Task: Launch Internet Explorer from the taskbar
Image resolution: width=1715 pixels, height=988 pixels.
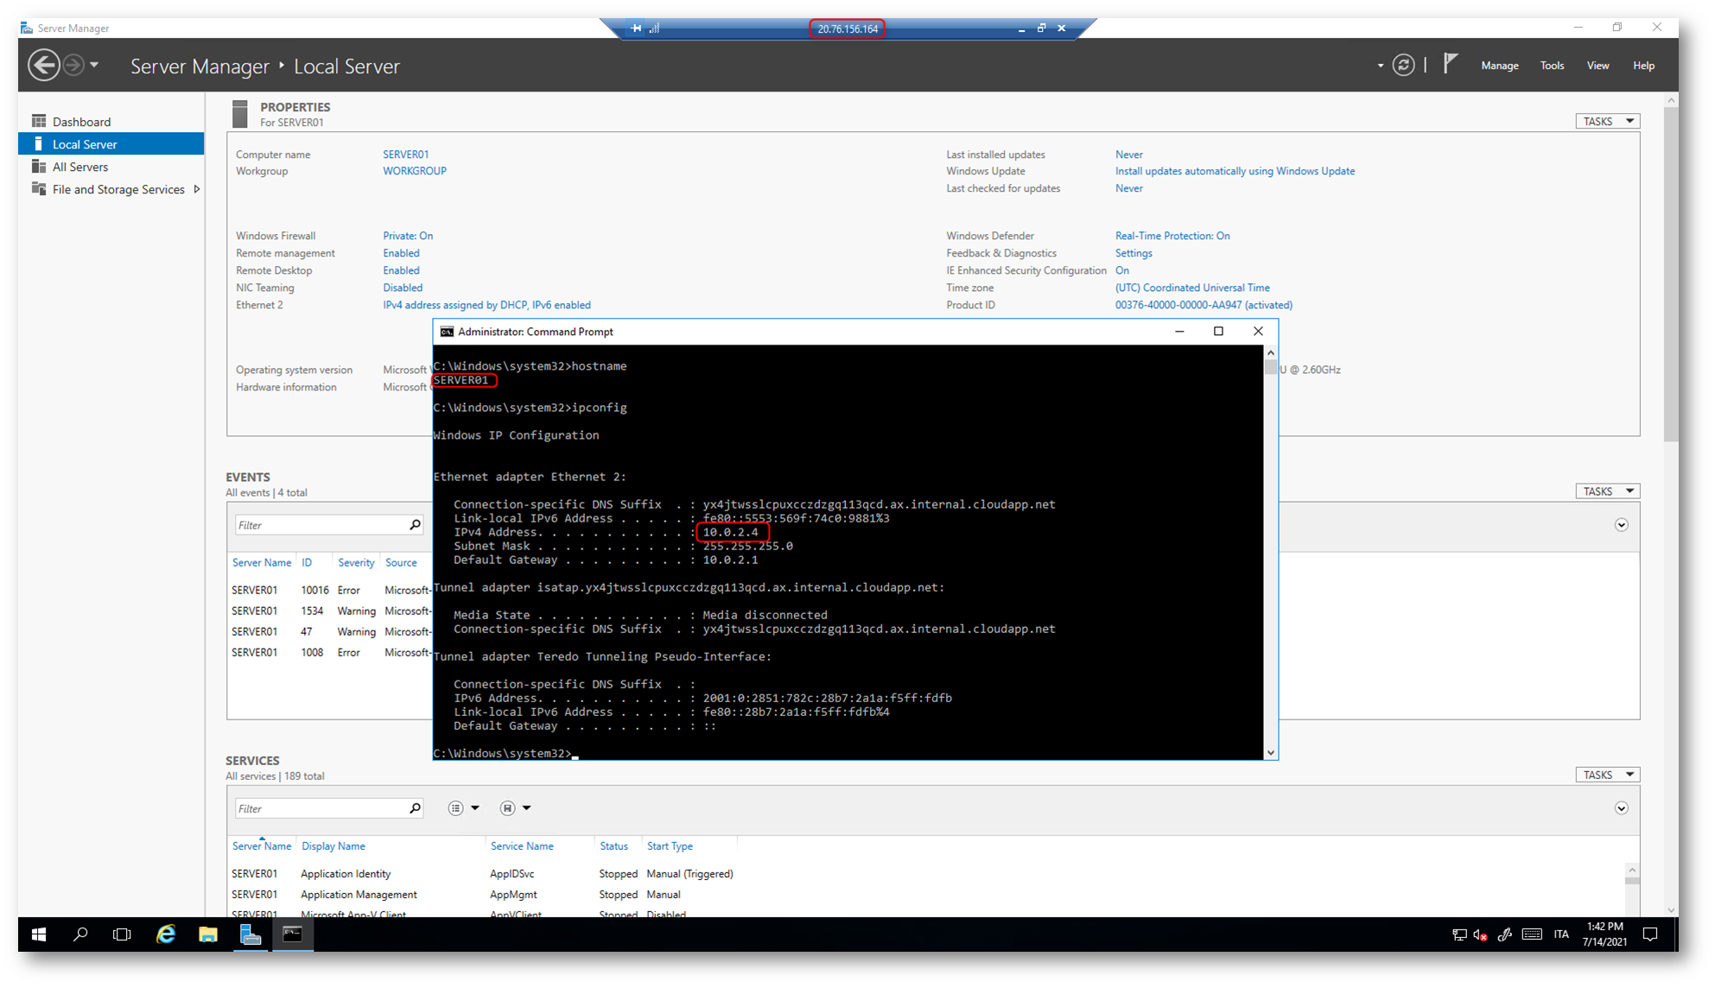Action: tap(165, 934)
